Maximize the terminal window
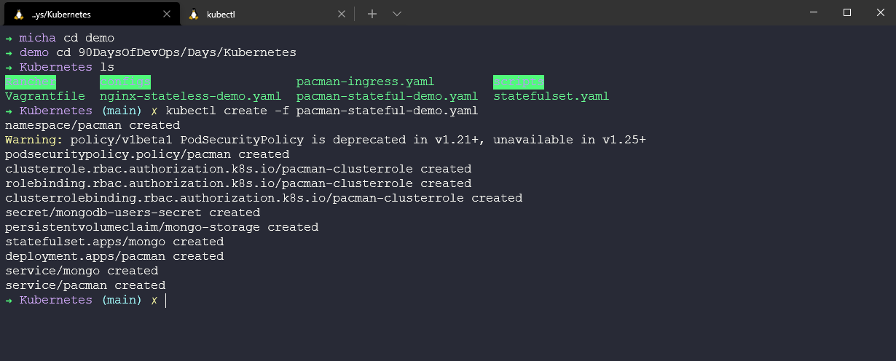 click(846, 12)
